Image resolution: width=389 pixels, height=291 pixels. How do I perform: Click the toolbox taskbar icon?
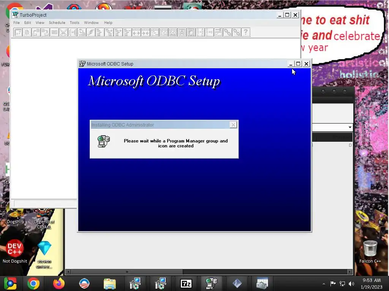(x=262, y=283)
